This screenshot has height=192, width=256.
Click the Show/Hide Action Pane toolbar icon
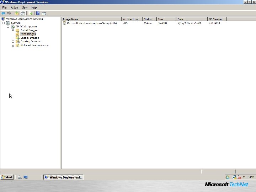pos(44,14)
